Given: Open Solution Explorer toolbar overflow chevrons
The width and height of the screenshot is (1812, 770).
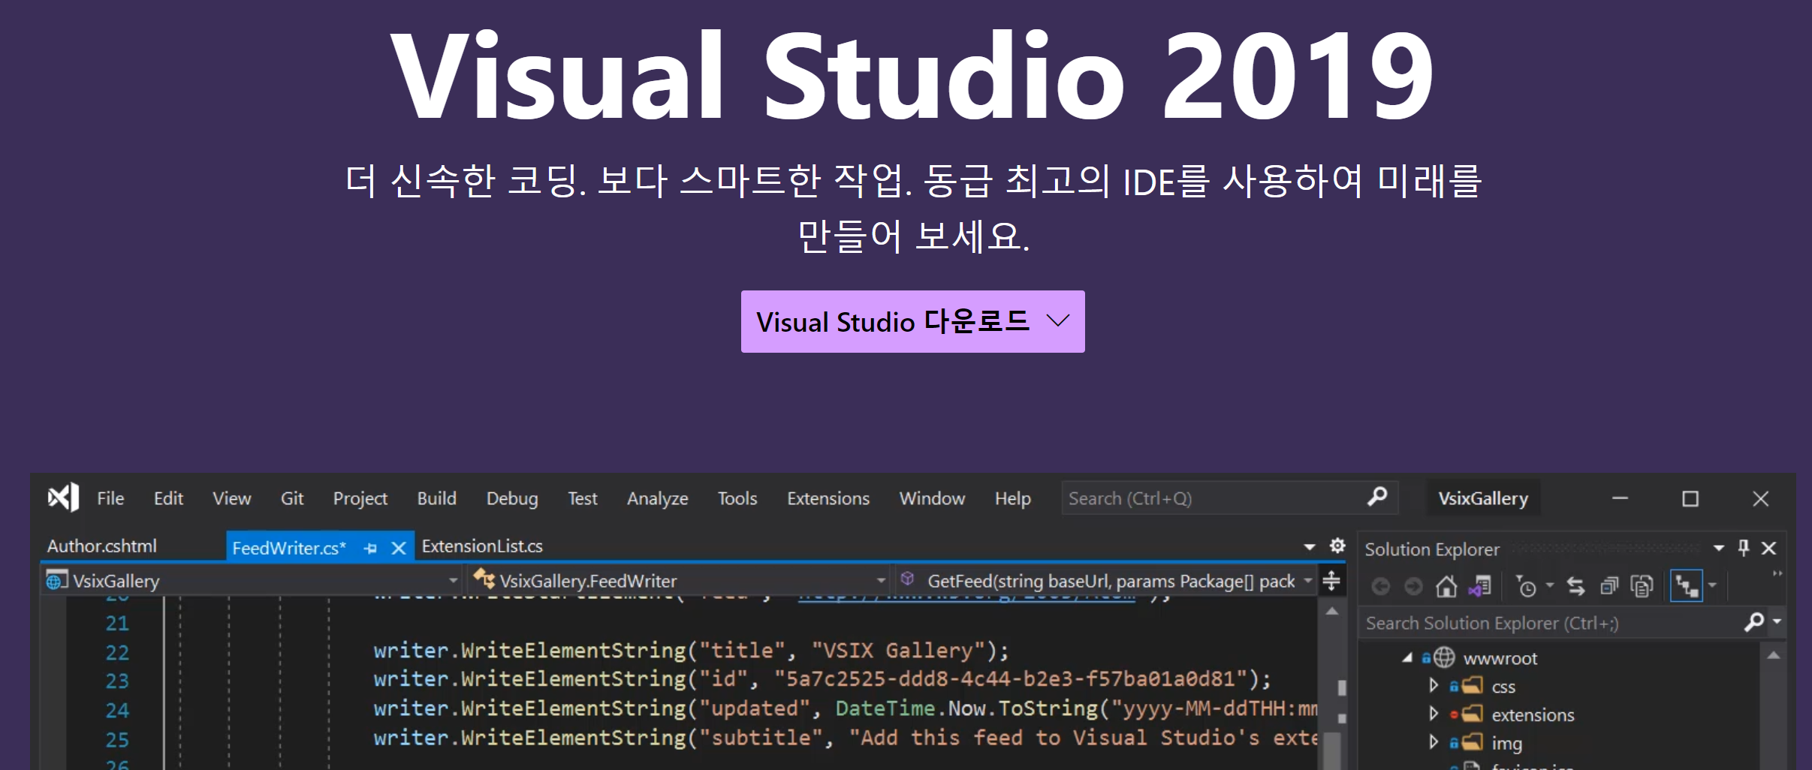Looking at the screenshot, I should [1777, 574].
